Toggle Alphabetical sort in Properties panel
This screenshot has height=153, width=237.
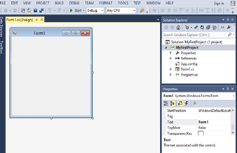click(173, 103)
